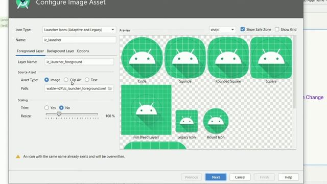The image size is (327, 184).
Task: Edit the Layer Name field
Action: pyautogui.click(x=79, y=62)
